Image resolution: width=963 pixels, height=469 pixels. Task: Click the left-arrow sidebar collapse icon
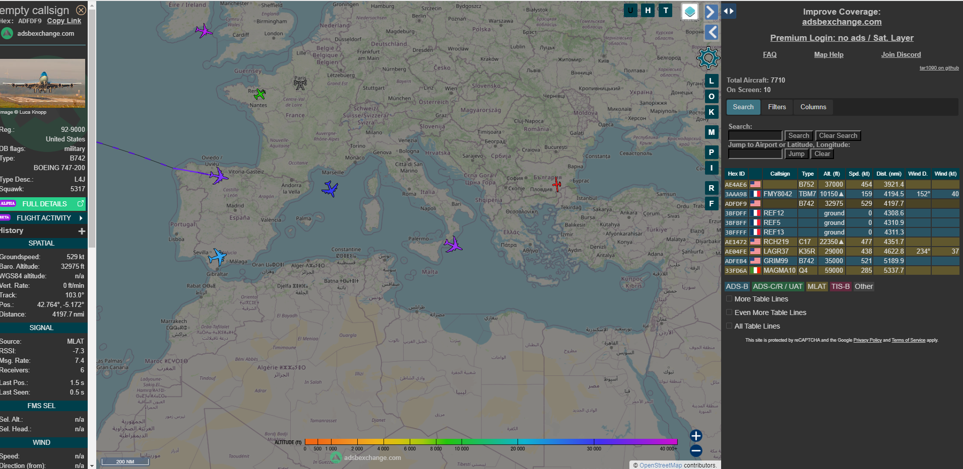click(x=711, y=32)
